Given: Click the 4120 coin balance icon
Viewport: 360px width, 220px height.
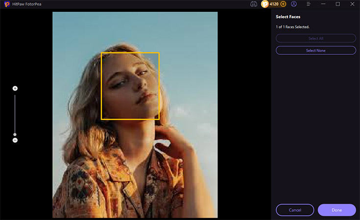Looking at the screenshot, I should [264, 4].
